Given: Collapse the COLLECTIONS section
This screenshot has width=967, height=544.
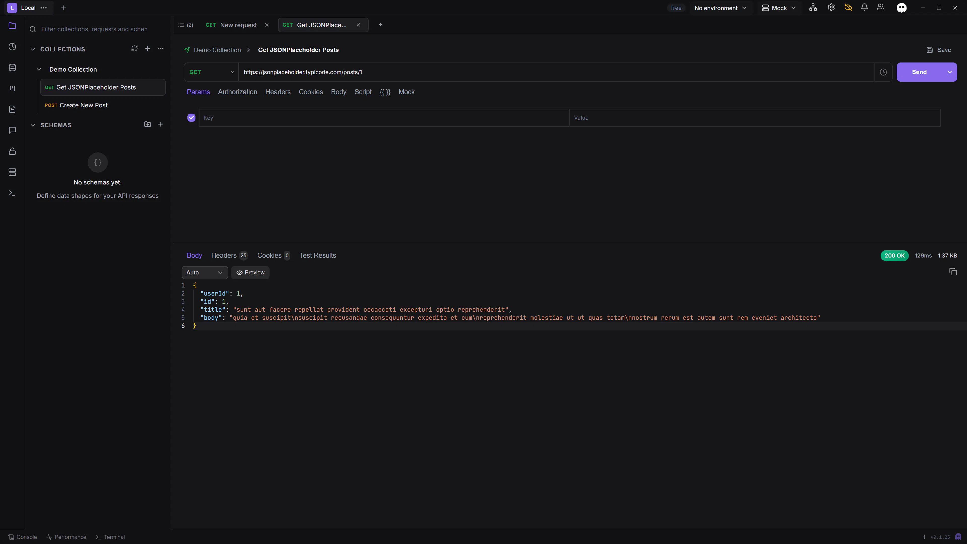Looking at the screenshot, I should coord(33,49).
